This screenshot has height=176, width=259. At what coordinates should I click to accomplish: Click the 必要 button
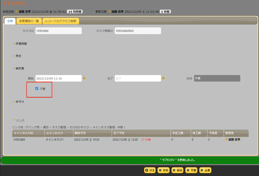(x=205, y=170)
